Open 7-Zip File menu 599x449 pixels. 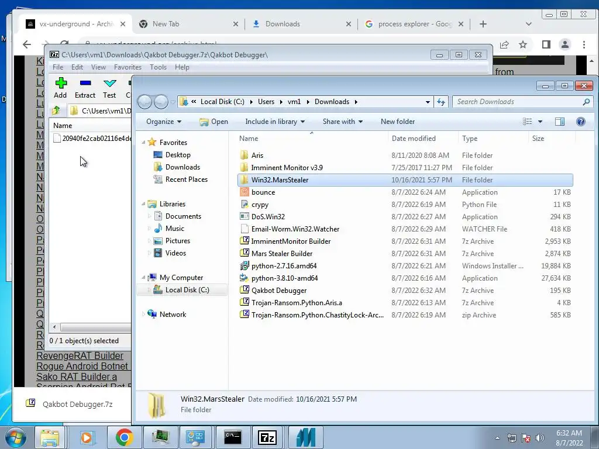coord(58,67)
